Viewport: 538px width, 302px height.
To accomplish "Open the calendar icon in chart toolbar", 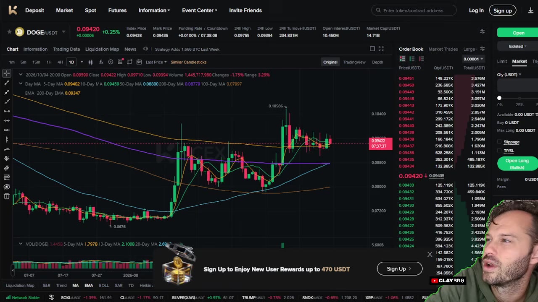I will (x=139, y=62).
